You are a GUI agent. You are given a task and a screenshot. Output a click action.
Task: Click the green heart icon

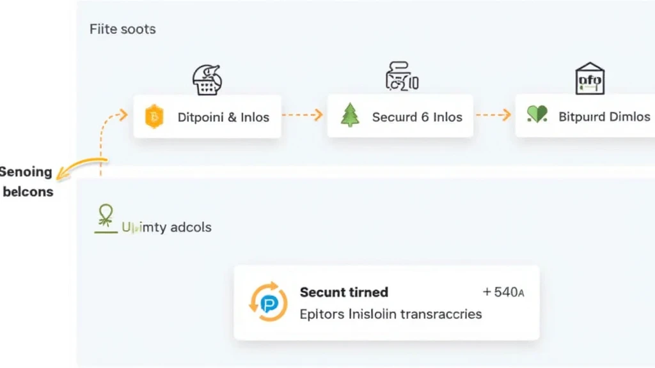pos(537,115)
